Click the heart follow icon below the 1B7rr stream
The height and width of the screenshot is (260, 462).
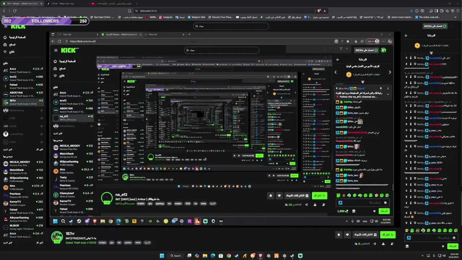347,235
